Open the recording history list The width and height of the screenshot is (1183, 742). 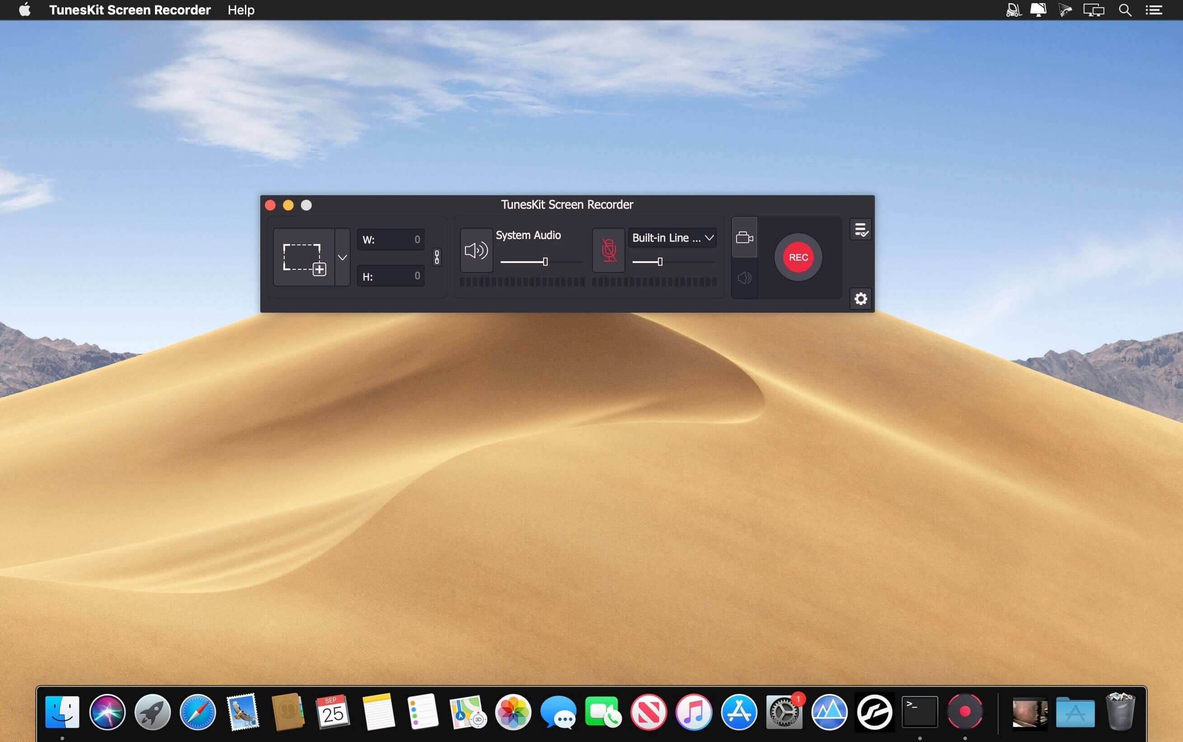860,229
